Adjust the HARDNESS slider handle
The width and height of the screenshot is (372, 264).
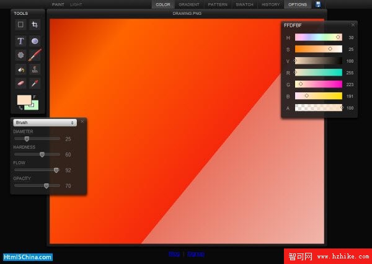click(x=42, y=154)
